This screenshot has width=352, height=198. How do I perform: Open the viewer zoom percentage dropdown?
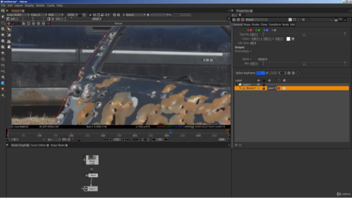click(72, 15)
